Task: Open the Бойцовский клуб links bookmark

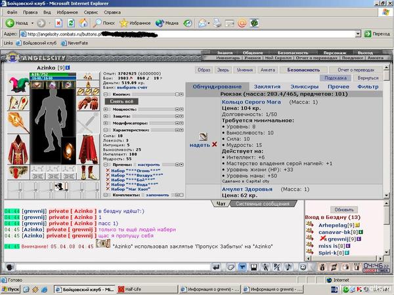Action: (x=36, y=43)
